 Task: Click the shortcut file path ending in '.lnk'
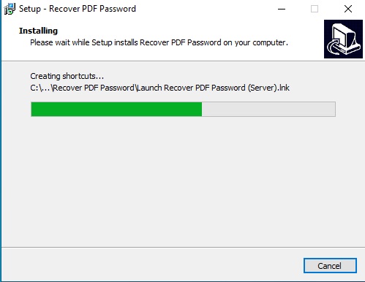point(159,88)
